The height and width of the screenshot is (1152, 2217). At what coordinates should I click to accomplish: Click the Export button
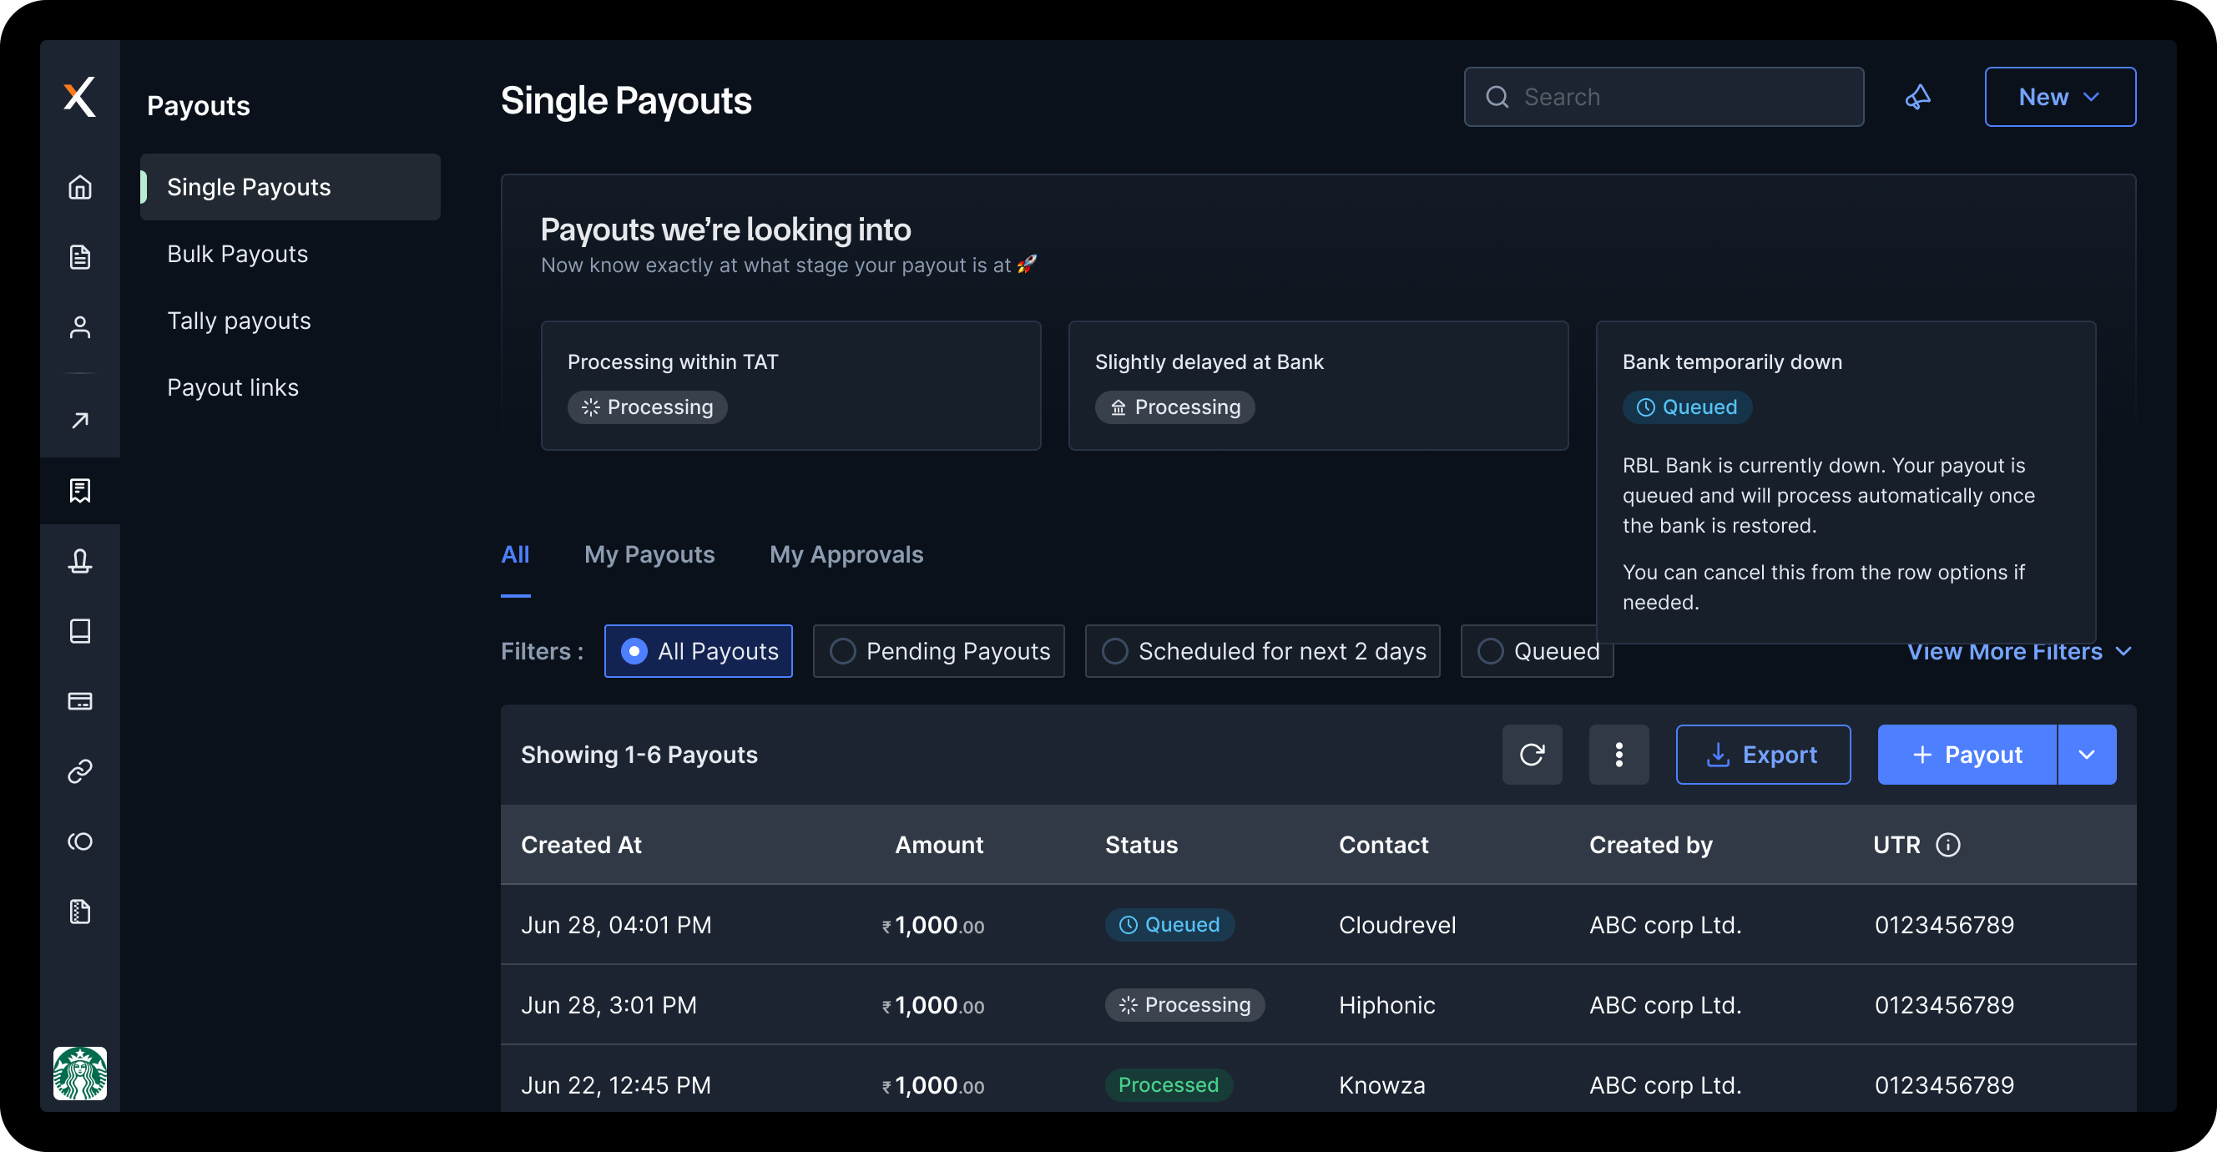1763,754
